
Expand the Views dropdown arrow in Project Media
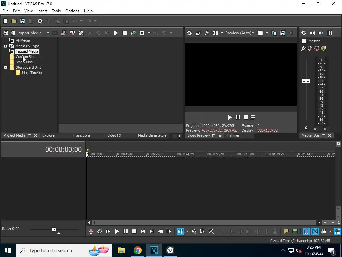(149, 33)
